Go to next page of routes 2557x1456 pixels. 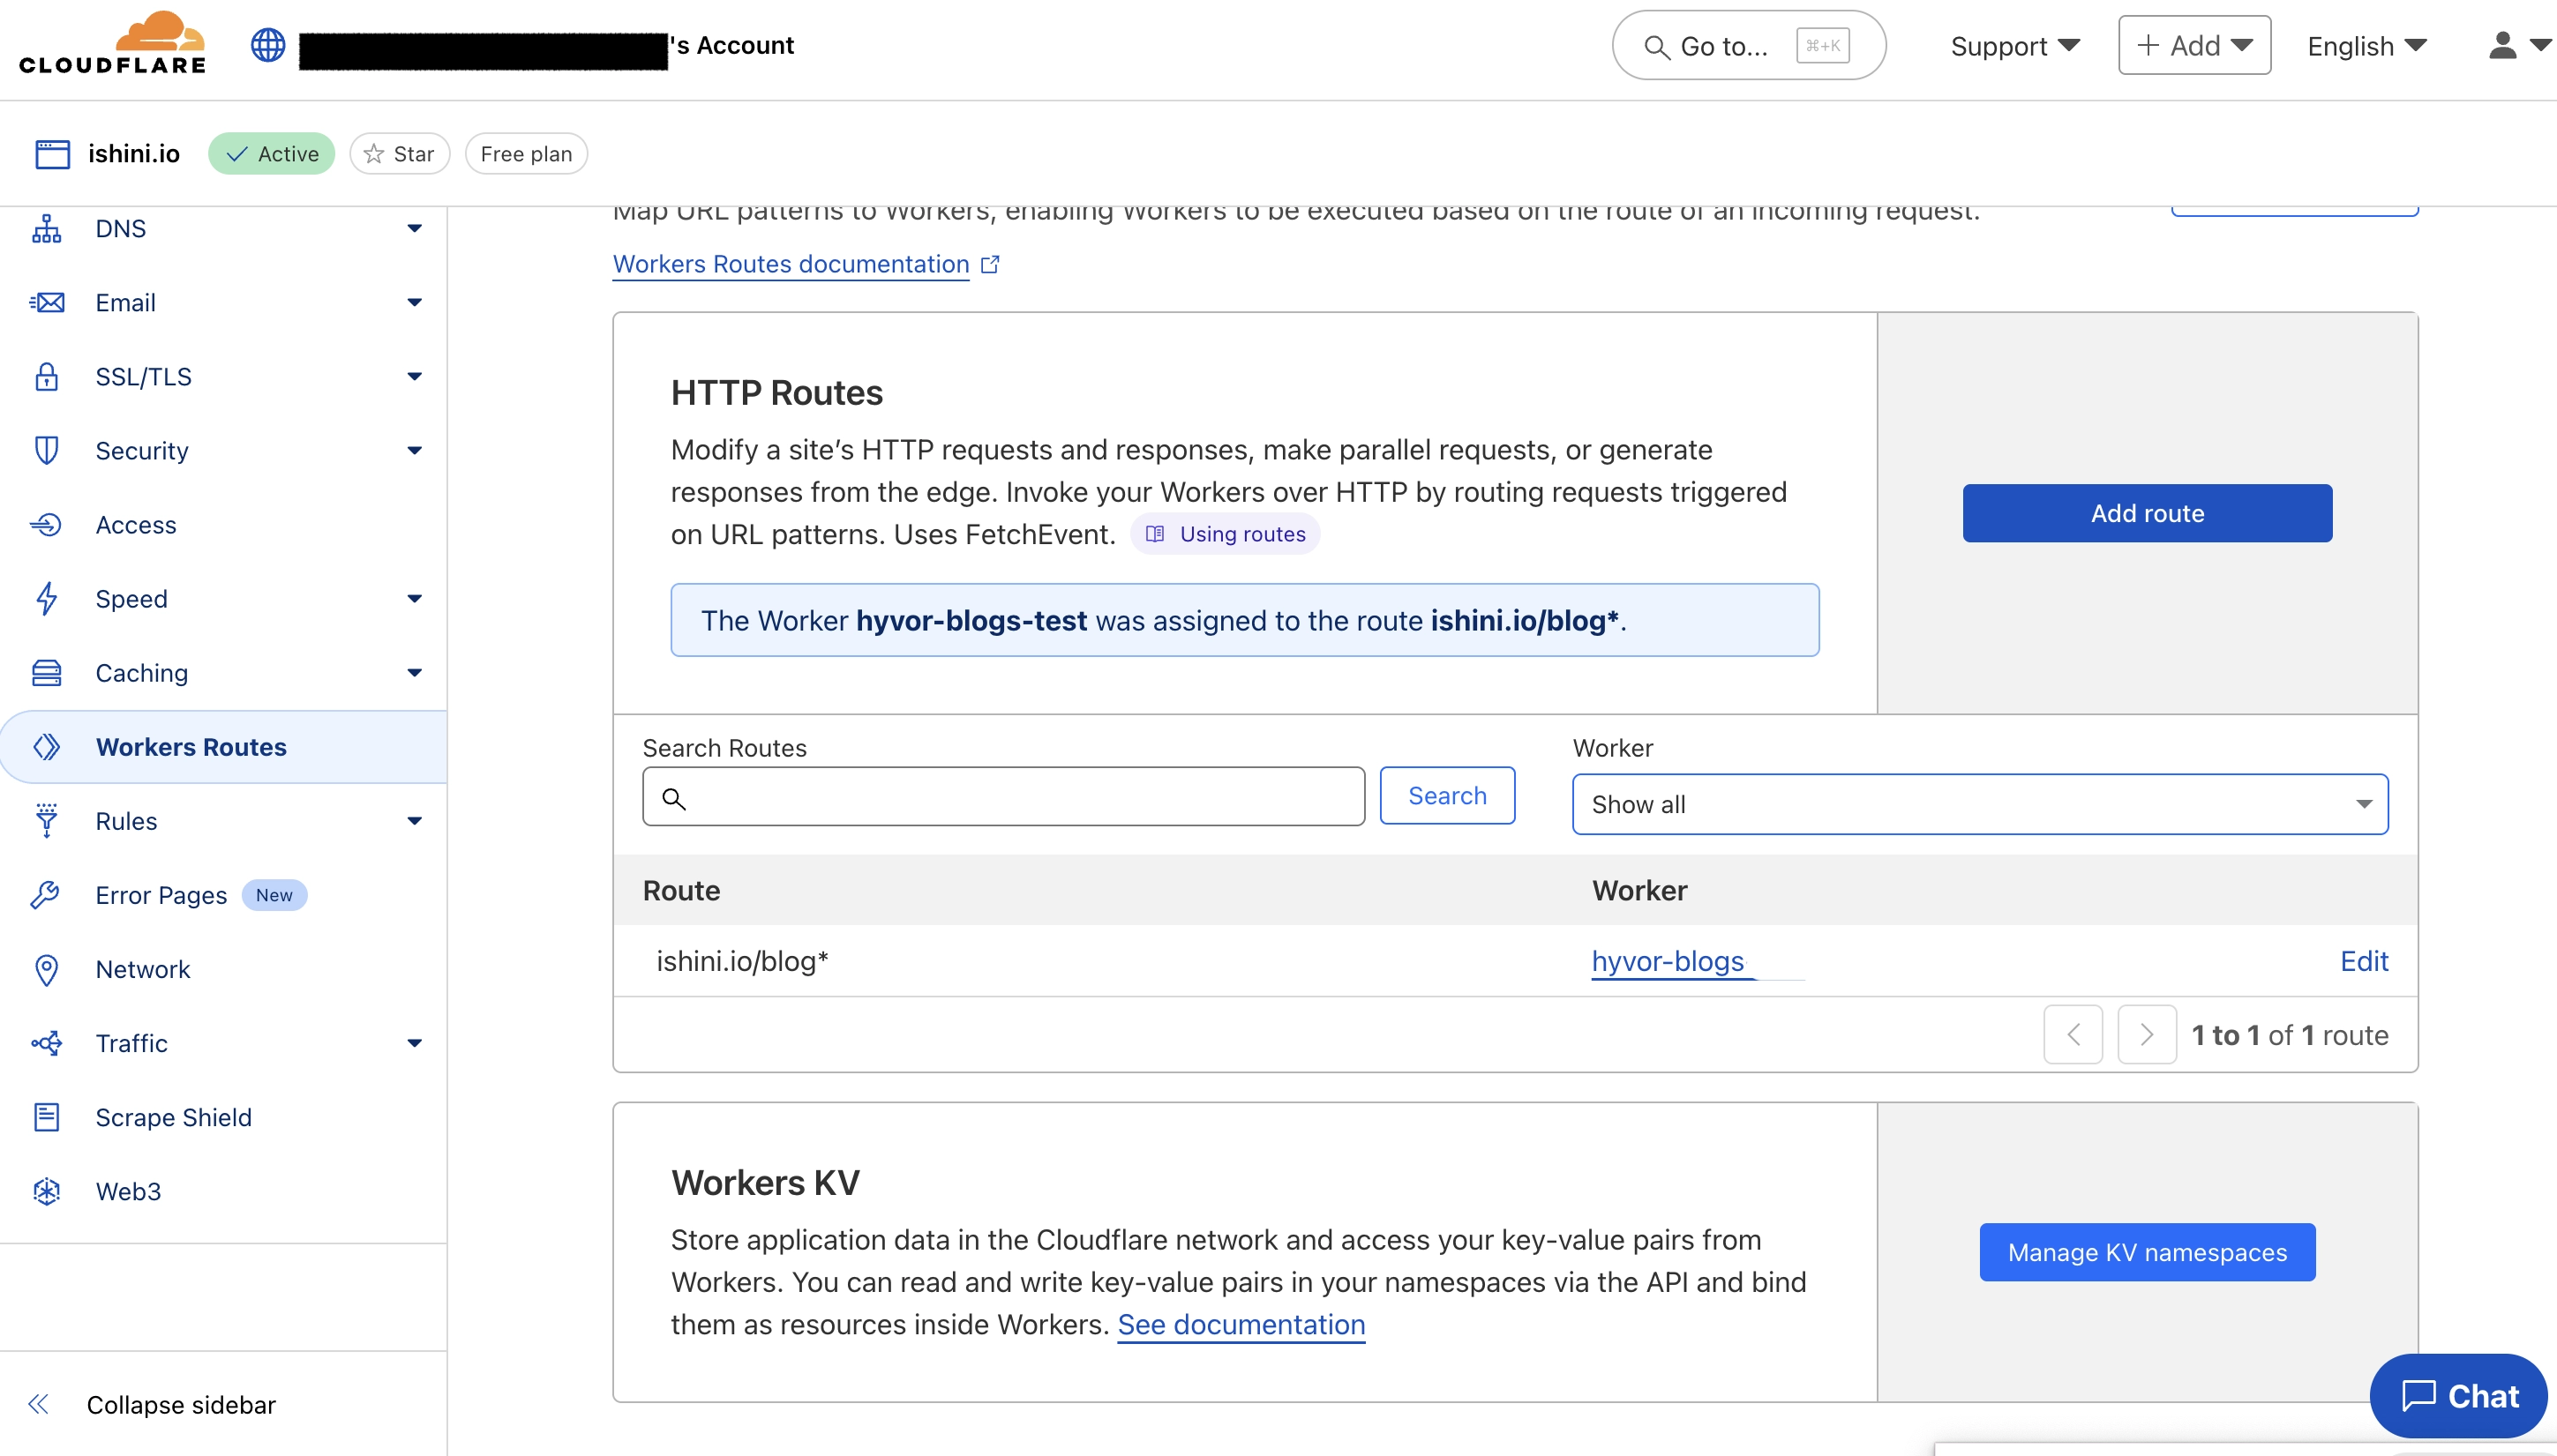[x=2147, y=1034]
